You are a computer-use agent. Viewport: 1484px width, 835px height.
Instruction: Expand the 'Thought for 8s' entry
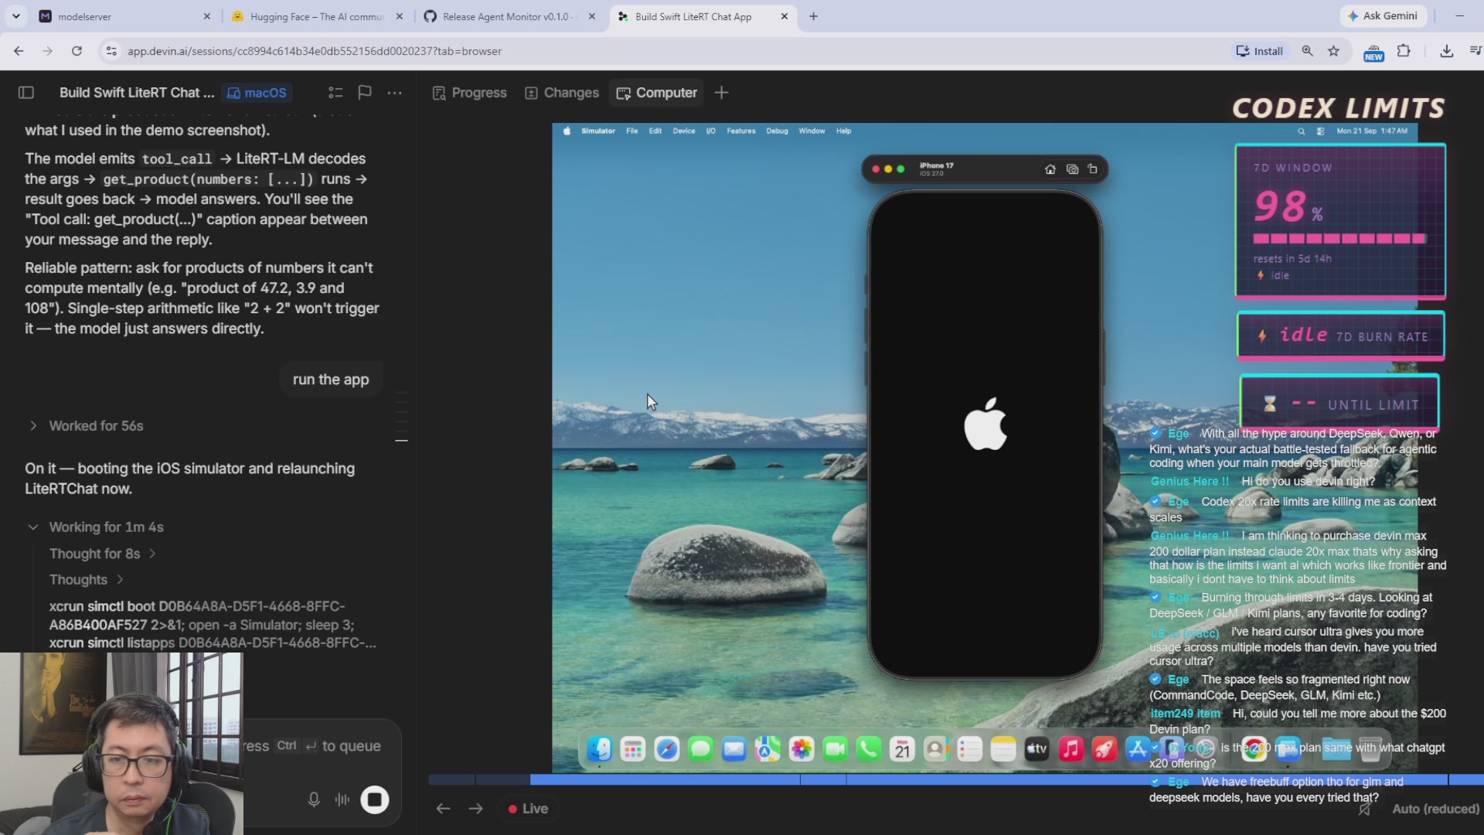[102, 554]
